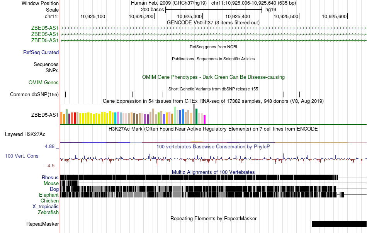
Task: Click the magenta last GTEx expression bar
Action: 205,119
